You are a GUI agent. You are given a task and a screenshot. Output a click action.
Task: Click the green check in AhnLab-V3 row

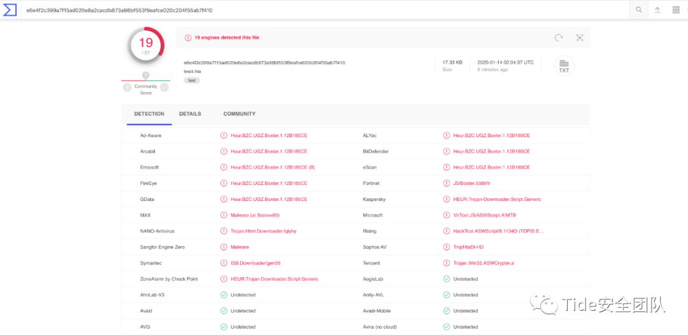224,295
